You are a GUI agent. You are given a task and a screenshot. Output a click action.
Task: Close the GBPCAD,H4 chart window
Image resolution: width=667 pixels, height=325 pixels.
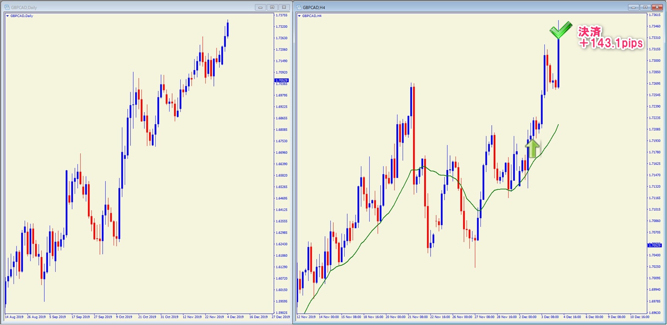(x=657, y=7)
